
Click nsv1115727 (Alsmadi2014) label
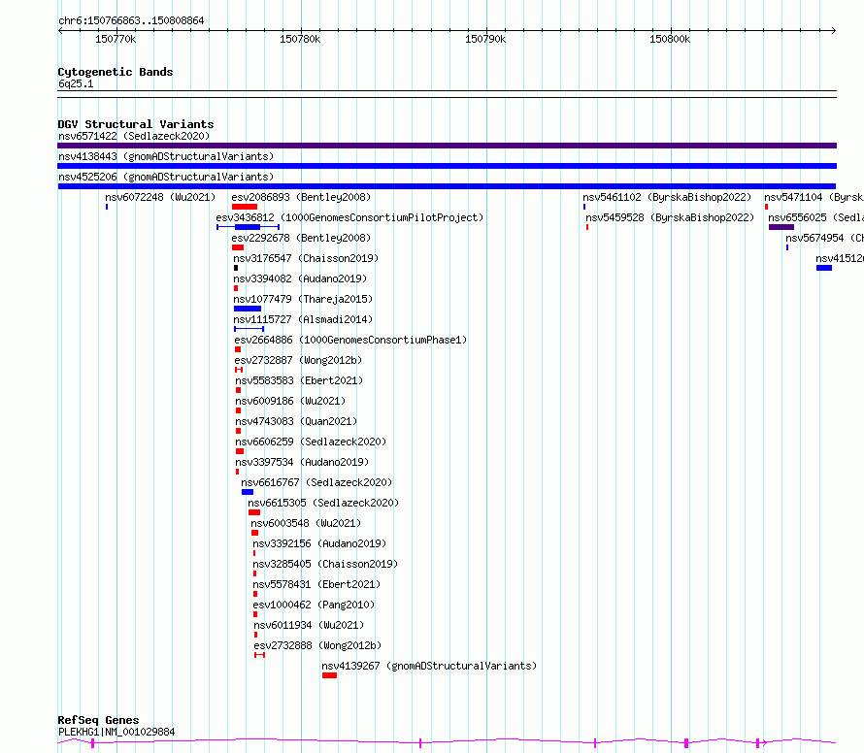point(303,319)
